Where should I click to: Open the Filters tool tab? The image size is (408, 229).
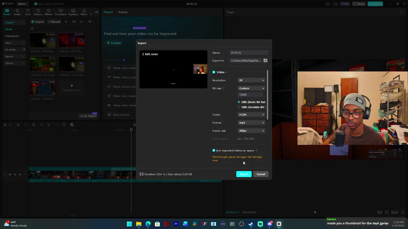84,12
